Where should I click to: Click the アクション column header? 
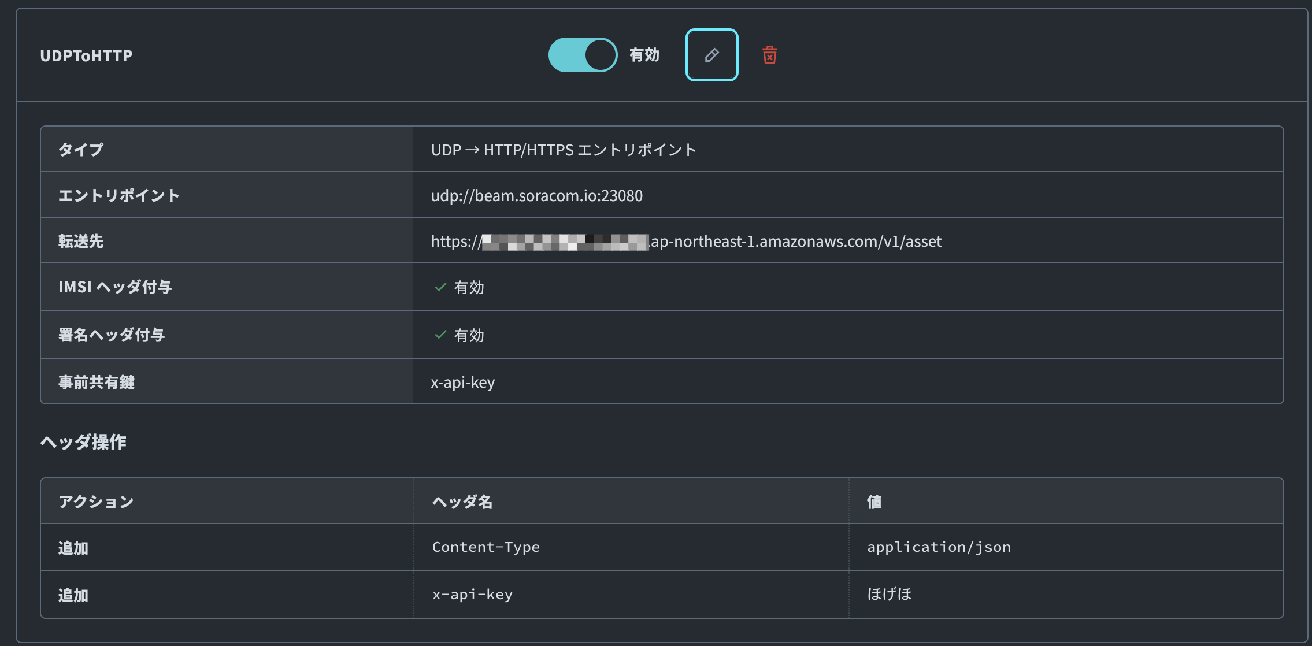[x=96, y=502]
